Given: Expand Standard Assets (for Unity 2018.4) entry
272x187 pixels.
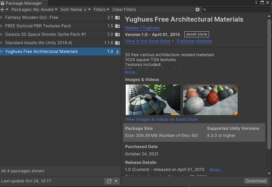Looking at the screenshot, I should click(2, 43).
